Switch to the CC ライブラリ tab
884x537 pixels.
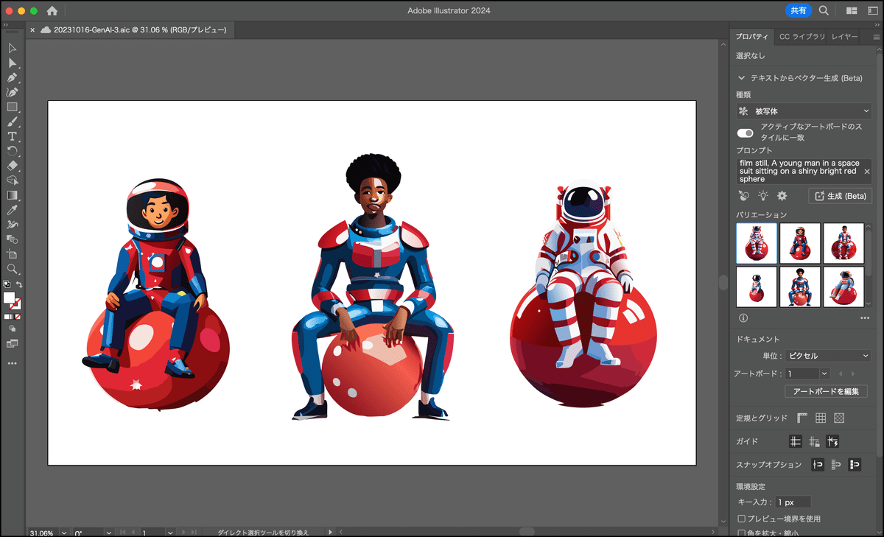pyautogui.click(x=802, y=36)
